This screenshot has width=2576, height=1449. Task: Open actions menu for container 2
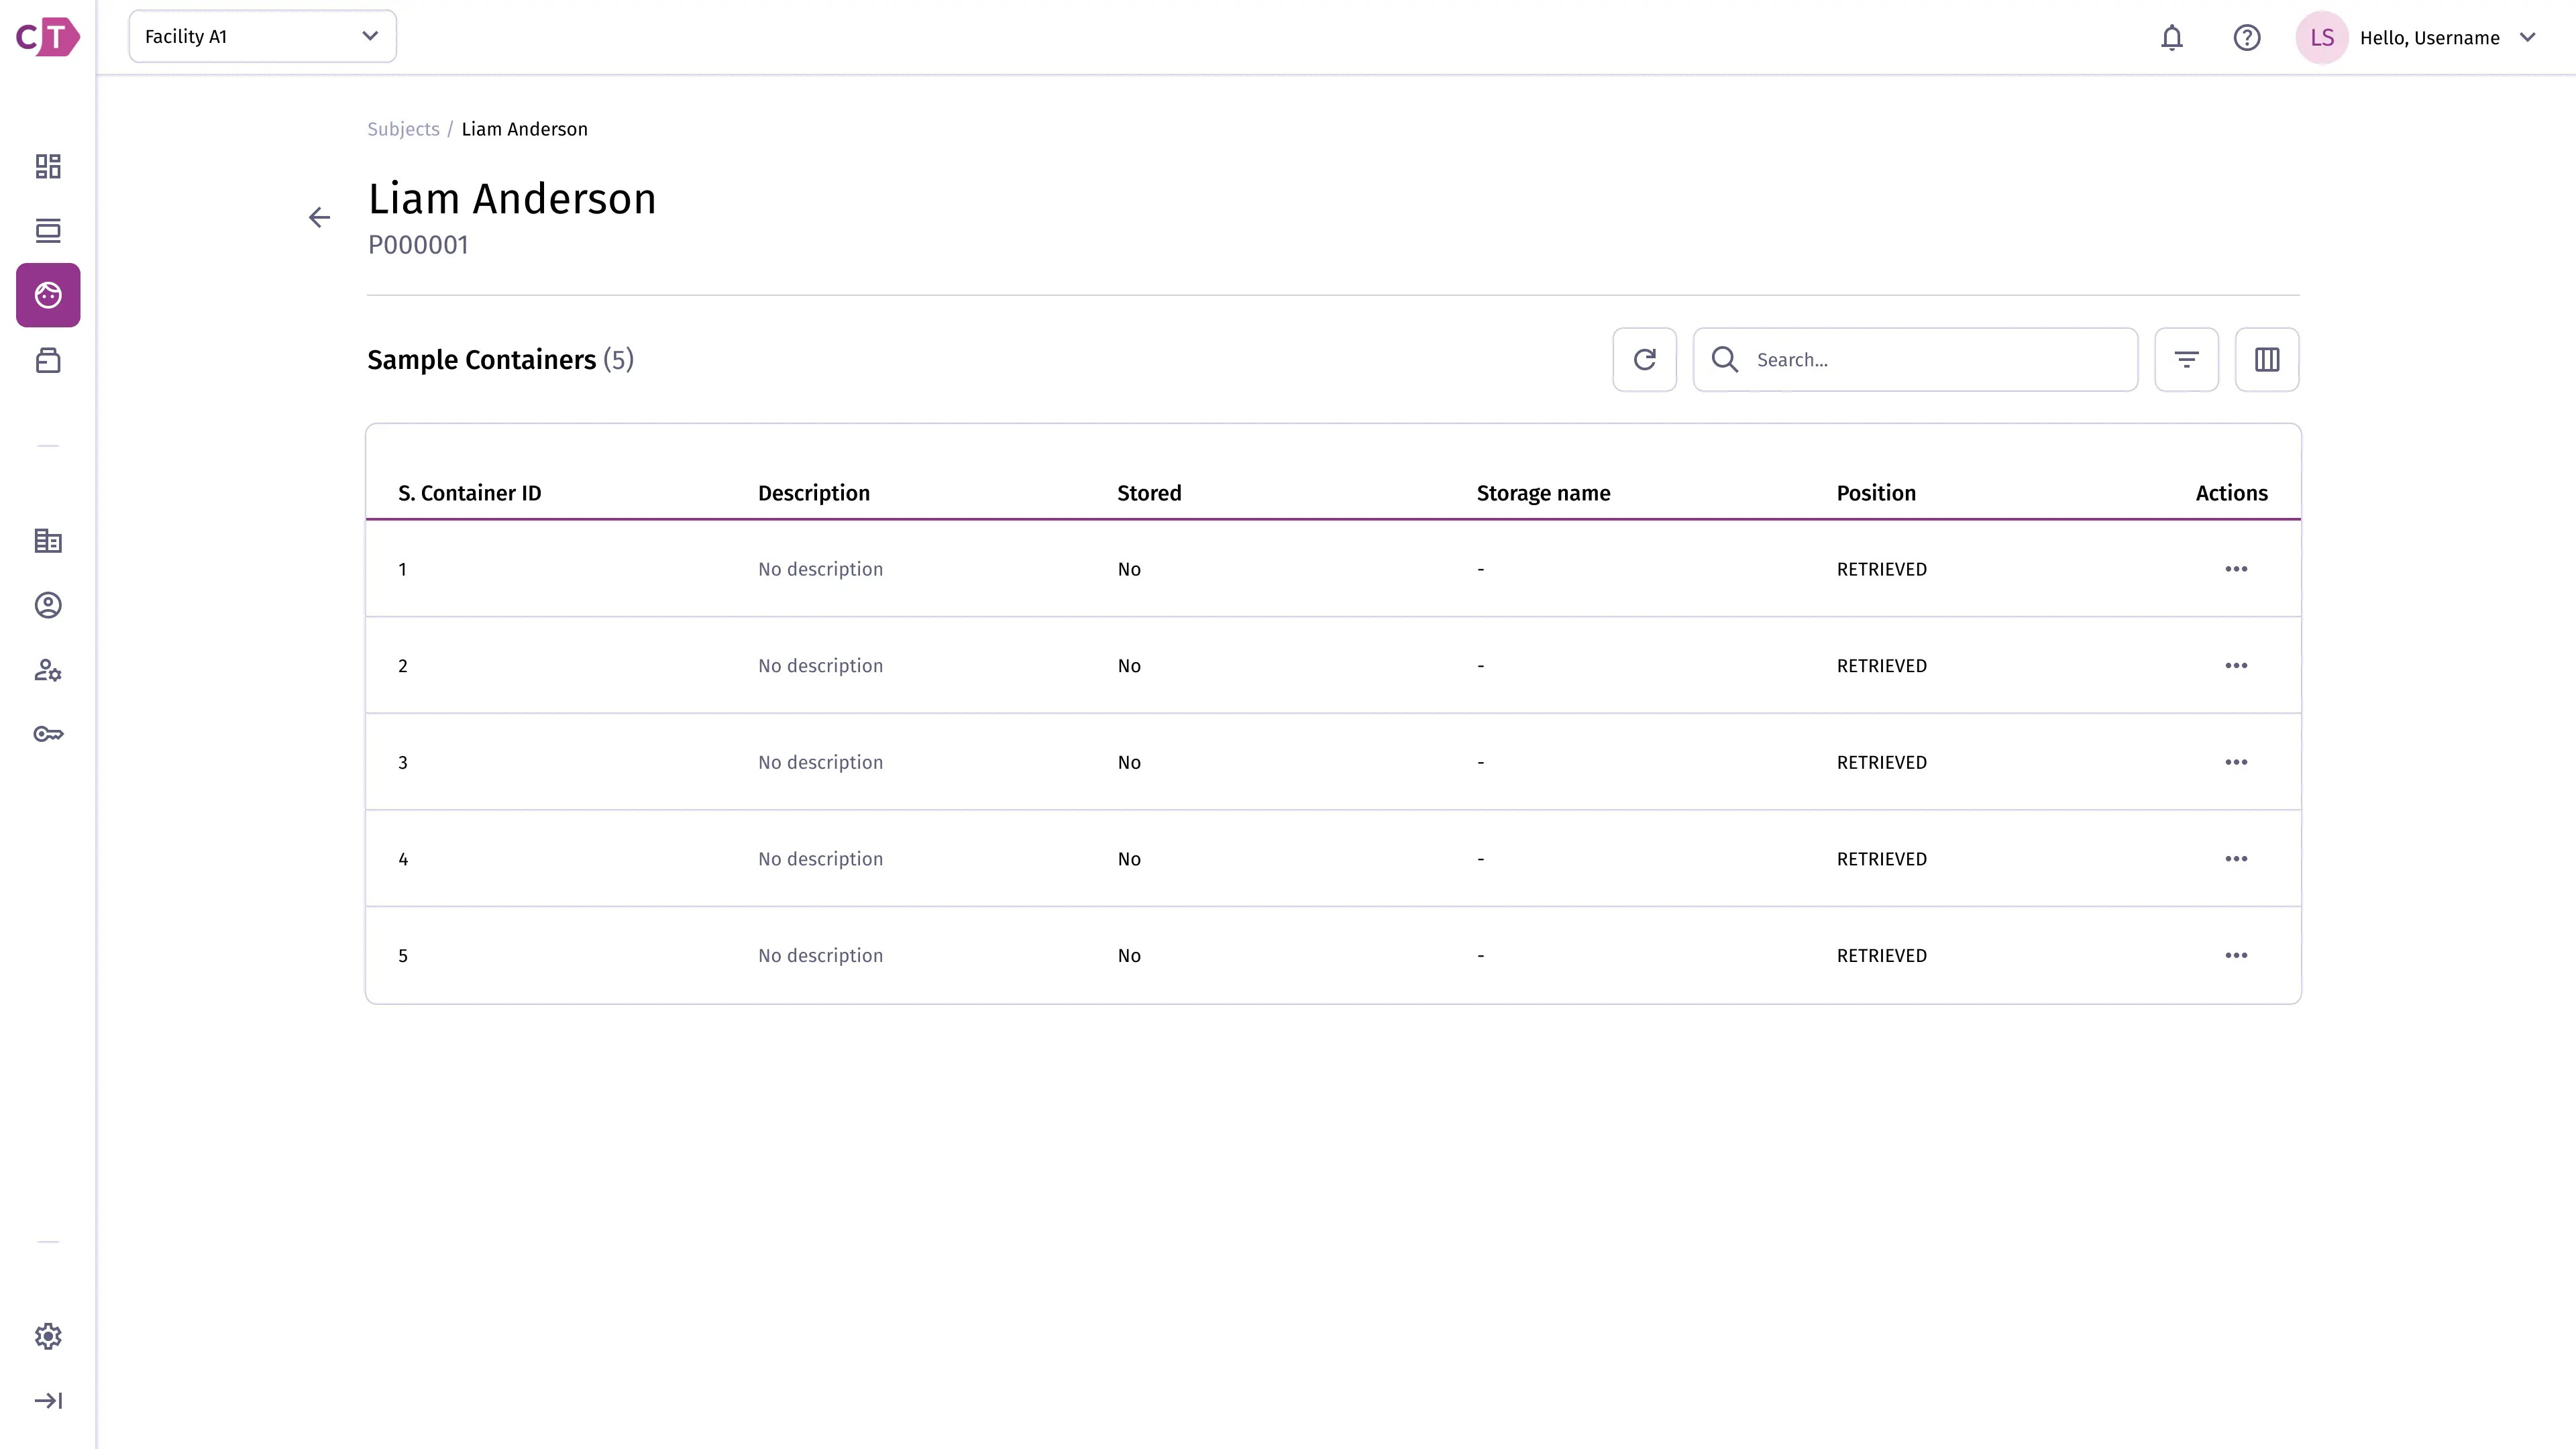coord(2236,666)
